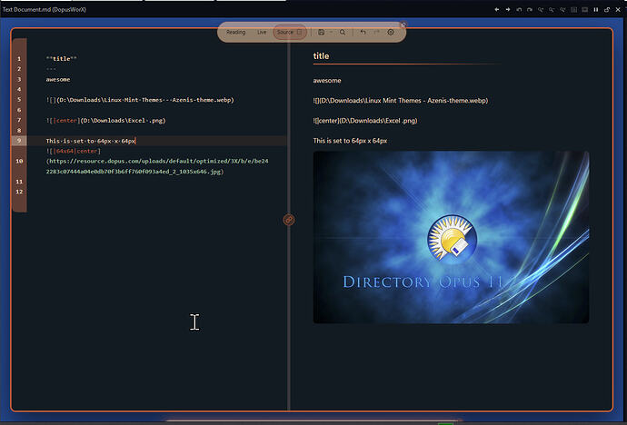
Task: Switch to Live mode
Action: tap(262, 32)
